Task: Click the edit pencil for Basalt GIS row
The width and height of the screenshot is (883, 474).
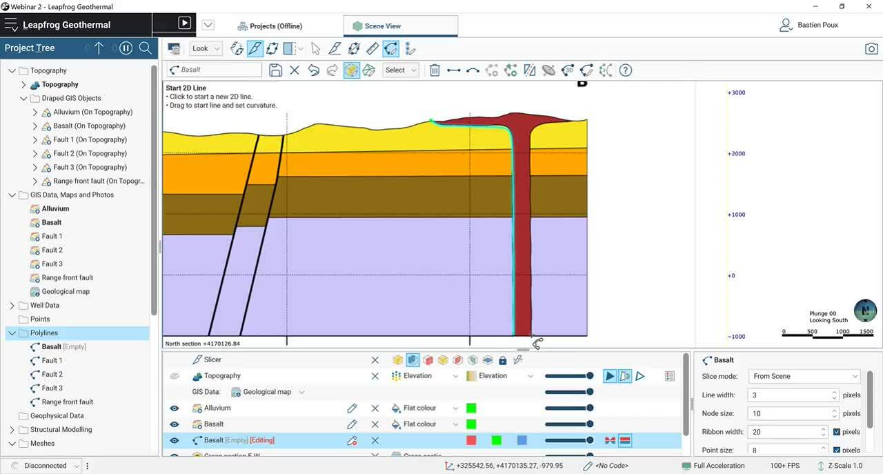Action: coord(352,424)
